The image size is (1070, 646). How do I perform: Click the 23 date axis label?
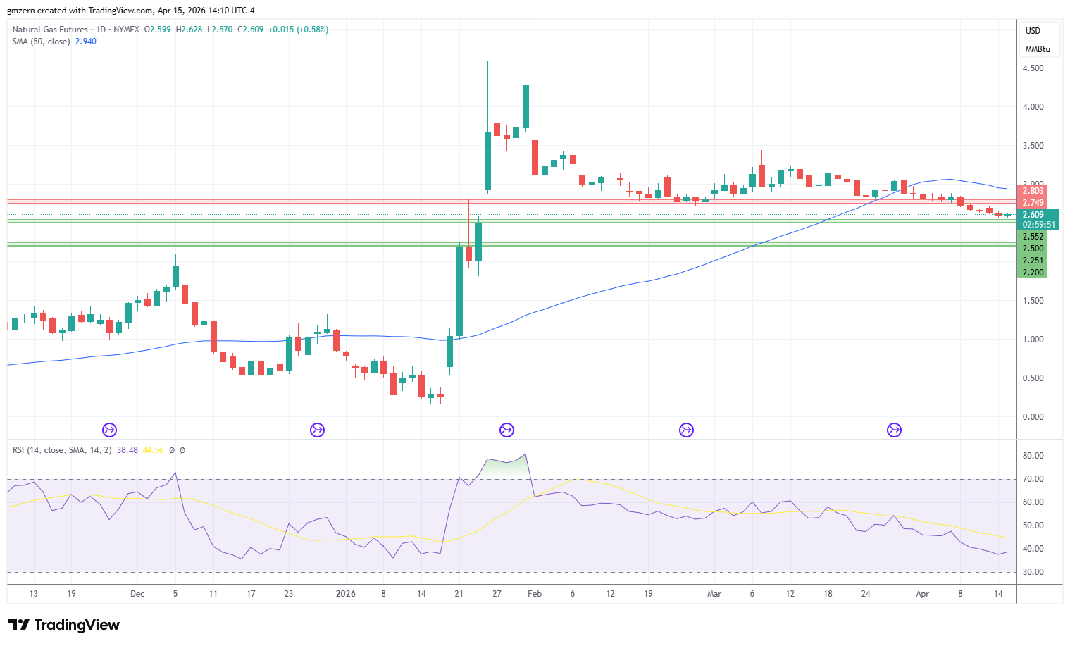(x=288, y=594)
